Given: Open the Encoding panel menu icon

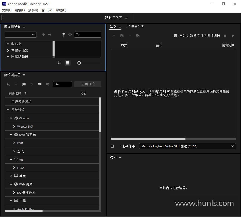Looking at the screenshot, I should click(x=120, y=157).
